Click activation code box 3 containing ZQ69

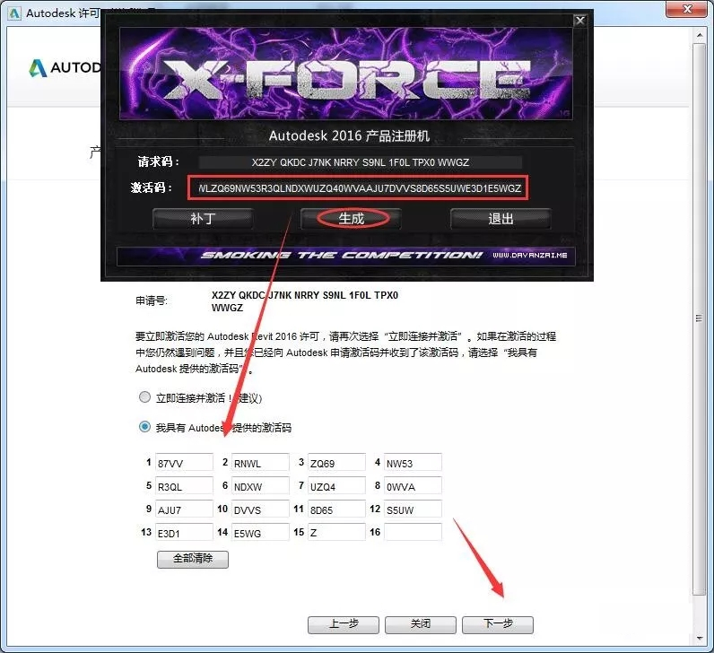tap(336, 462)
